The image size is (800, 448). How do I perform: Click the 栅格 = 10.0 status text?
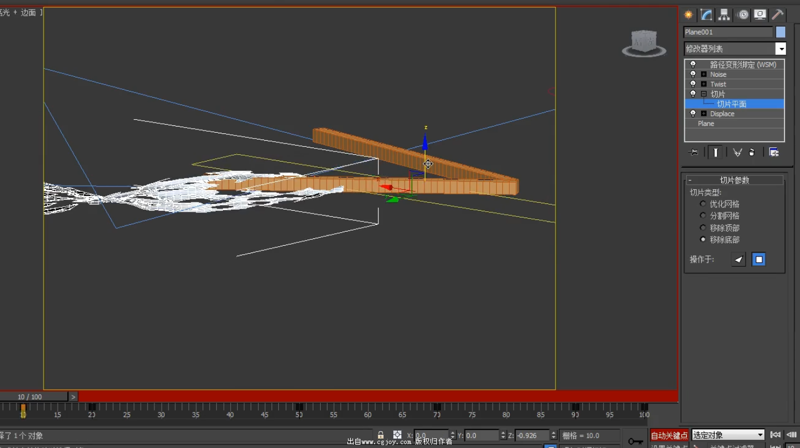click(580, 436)
